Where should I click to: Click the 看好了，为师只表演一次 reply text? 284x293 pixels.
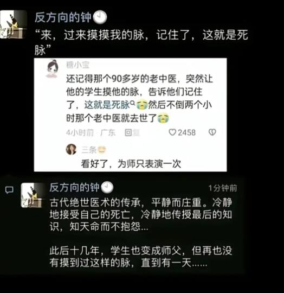[131, 164]
